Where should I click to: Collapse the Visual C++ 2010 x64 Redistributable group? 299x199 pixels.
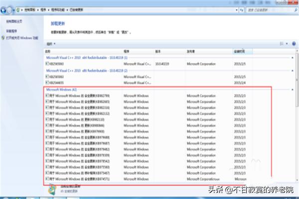tap(293, 58)
